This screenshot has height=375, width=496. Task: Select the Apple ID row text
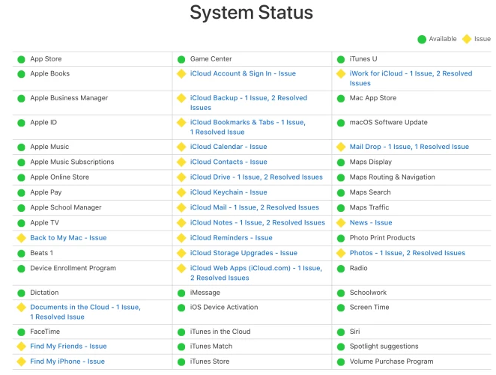(x=43, y=123)
